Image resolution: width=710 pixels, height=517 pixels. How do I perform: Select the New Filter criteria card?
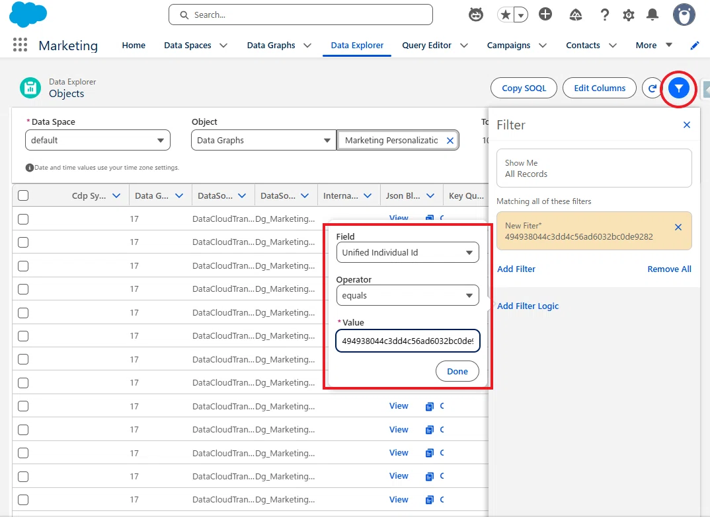click(x=594, y=231)
